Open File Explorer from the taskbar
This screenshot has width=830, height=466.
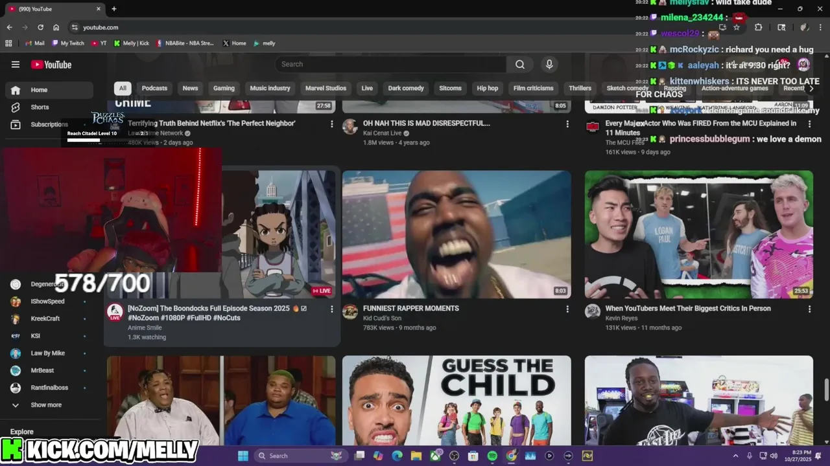tap(416, 456)
